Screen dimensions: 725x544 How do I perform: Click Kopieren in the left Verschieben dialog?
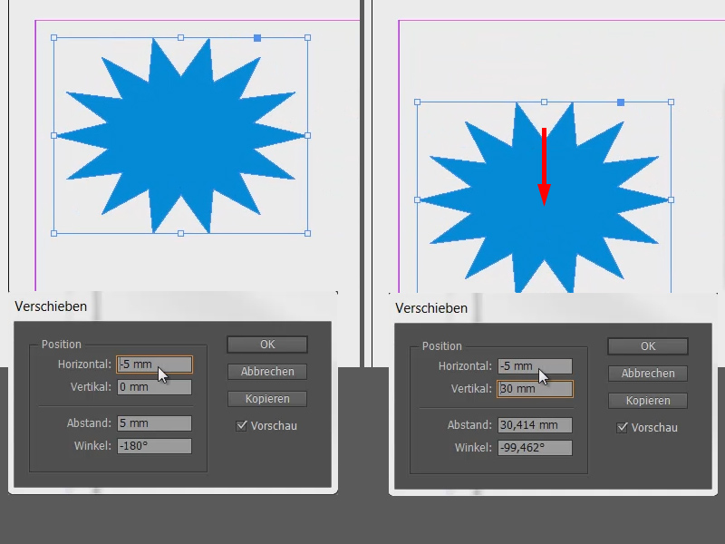click(267, 399)
